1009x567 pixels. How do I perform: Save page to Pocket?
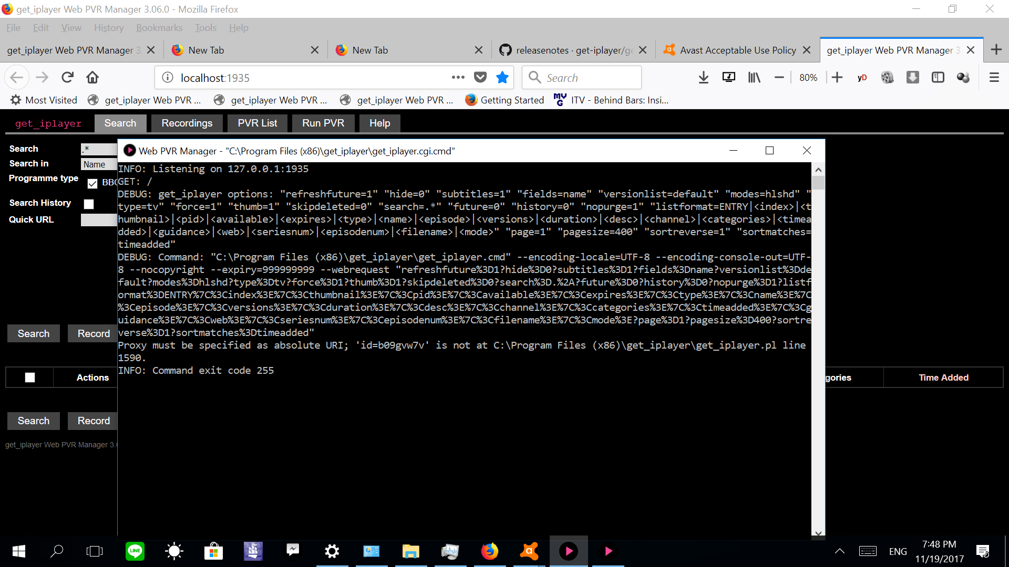pyautogui.click(x=480, y=78)
